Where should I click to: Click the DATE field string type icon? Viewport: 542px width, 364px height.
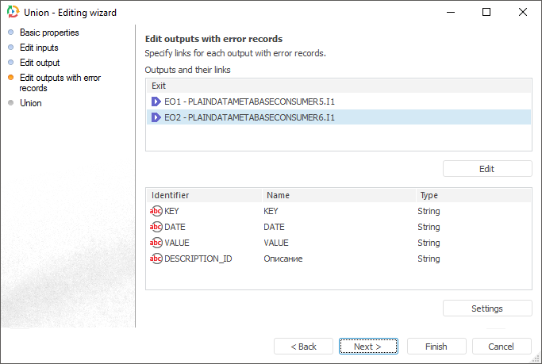pyautogui.click(x=156, y=227)
